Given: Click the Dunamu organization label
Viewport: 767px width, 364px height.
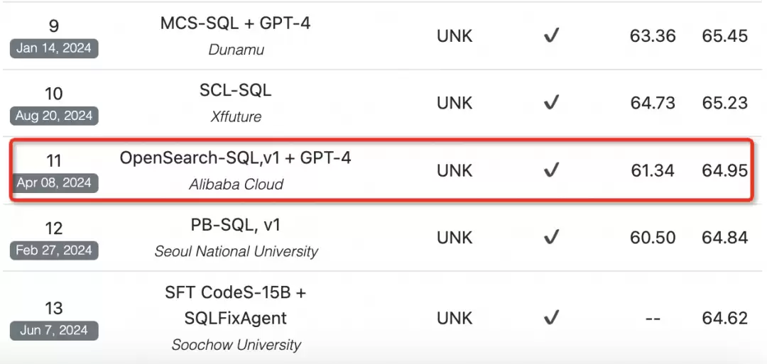Looking at the screenshot, I should [x=236, y=50].
